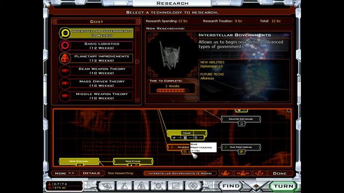Screen dimensions: 344x193
Task: Click the ship icon beside Beam Weapon Theory
Action: click(x=65, y=71)
